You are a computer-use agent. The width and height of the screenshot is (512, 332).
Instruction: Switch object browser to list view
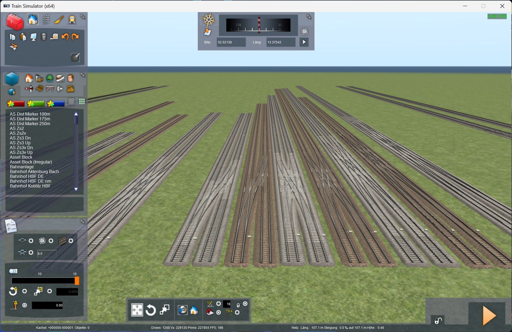click(71, 102)
